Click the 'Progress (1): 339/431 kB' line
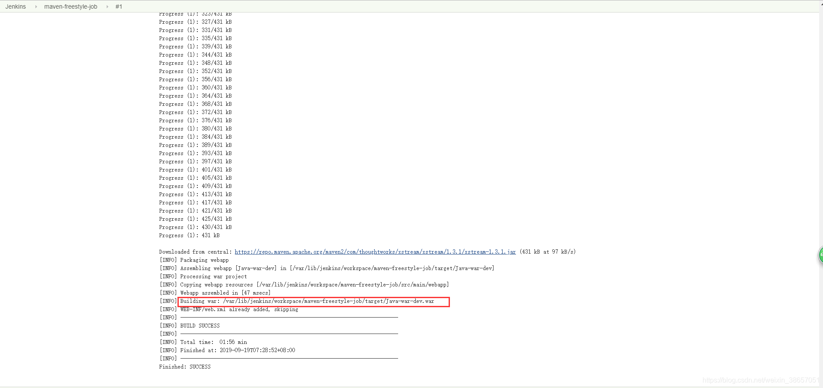 pyautogui.click(x=195, y=47)
